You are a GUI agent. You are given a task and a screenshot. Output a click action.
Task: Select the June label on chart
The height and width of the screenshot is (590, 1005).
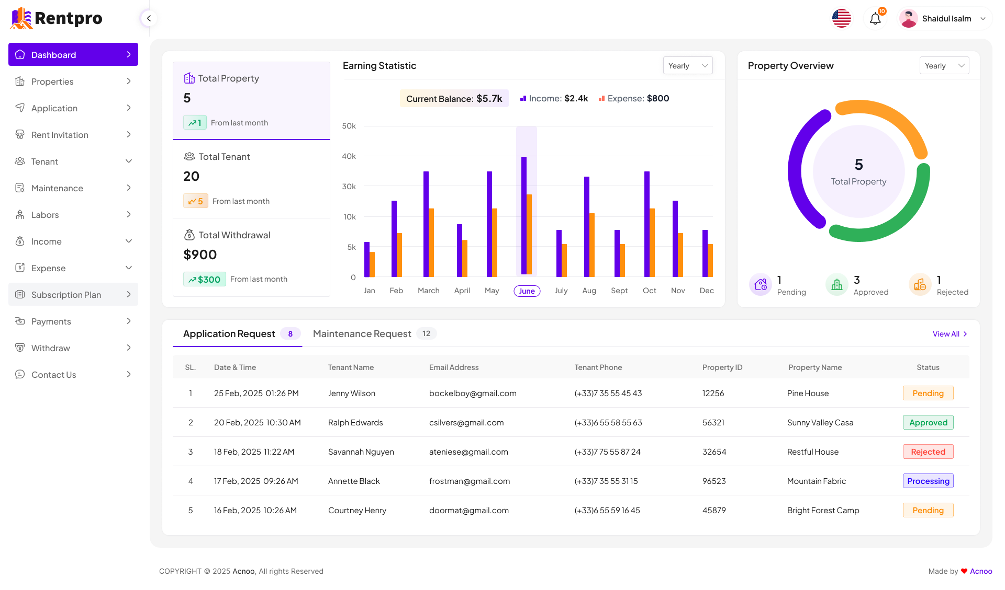[527, 291]
